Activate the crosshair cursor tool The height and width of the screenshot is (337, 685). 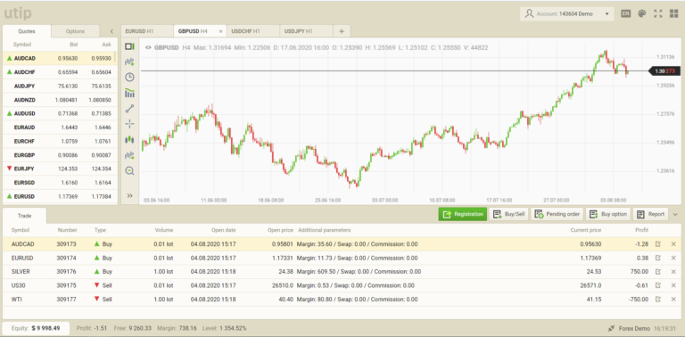[129, 124]
